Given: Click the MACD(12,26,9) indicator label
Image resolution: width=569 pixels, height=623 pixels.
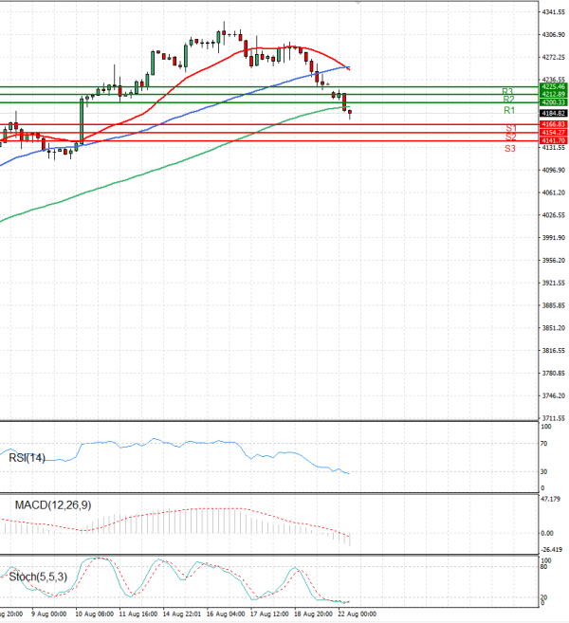Looking at the screenshot, I should click(53, 505).
